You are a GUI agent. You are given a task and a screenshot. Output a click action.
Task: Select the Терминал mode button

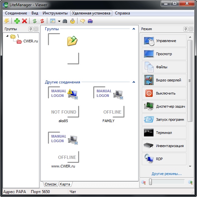[164, 133]
